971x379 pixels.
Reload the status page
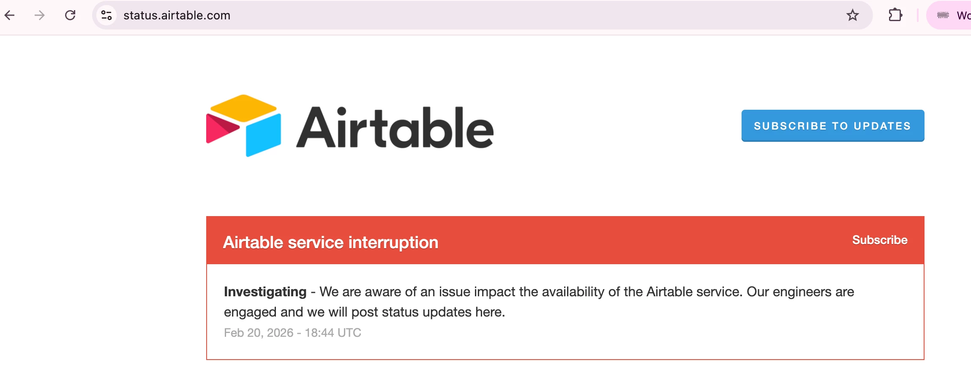click(x=70, y=16)
